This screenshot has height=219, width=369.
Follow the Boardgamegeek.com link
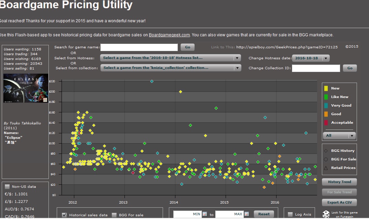(169, 35)
